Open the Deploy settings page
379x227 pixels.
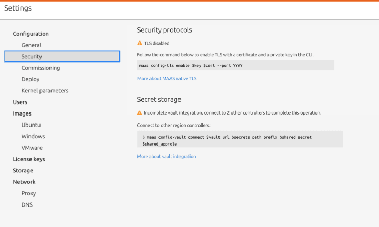pyautogui.click(x=30, y=79)
